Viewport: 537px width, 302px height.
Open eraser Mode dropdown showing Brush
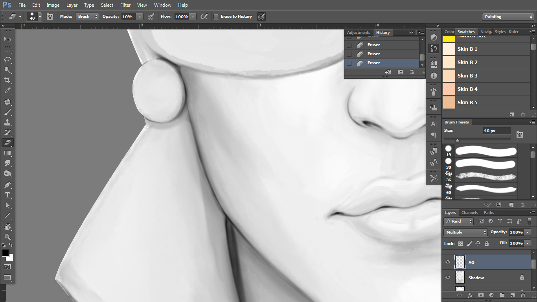(x=87, y=17)
